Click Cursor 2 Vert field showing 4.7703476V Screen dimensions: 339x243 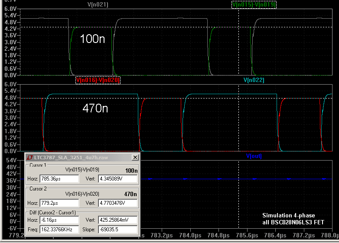(x=117, y=203)
